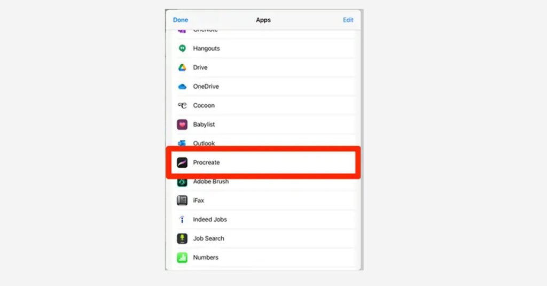
Task: Select the Job Search icon
Action: coord(182,238)
